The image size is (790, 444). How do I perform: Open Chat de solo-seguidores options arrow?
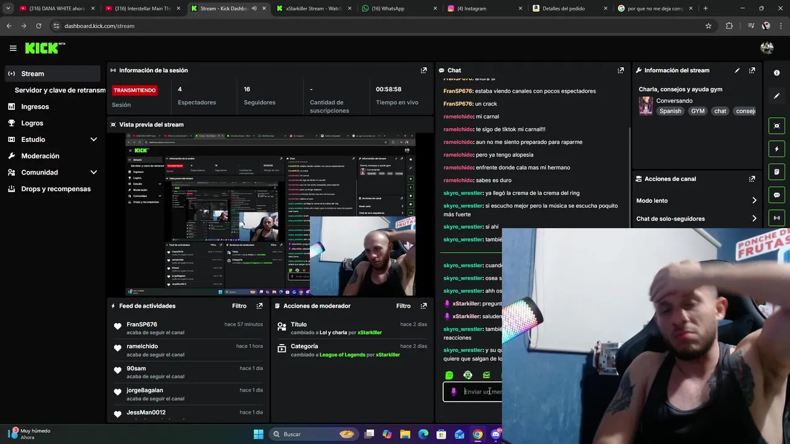coord(754,218)
